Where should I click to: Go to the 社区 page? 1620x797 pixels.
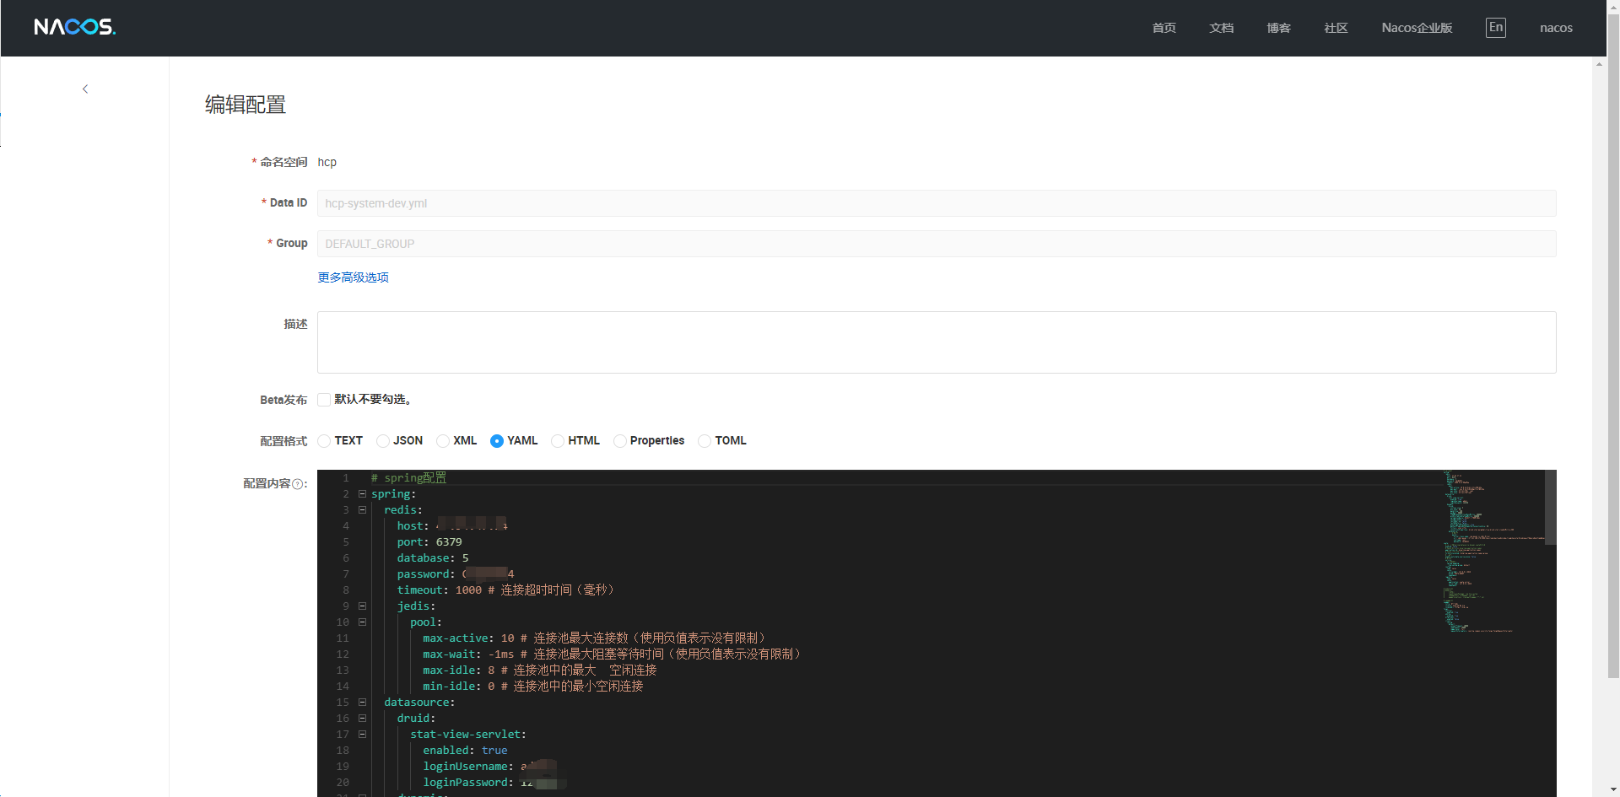[1336, 28]
